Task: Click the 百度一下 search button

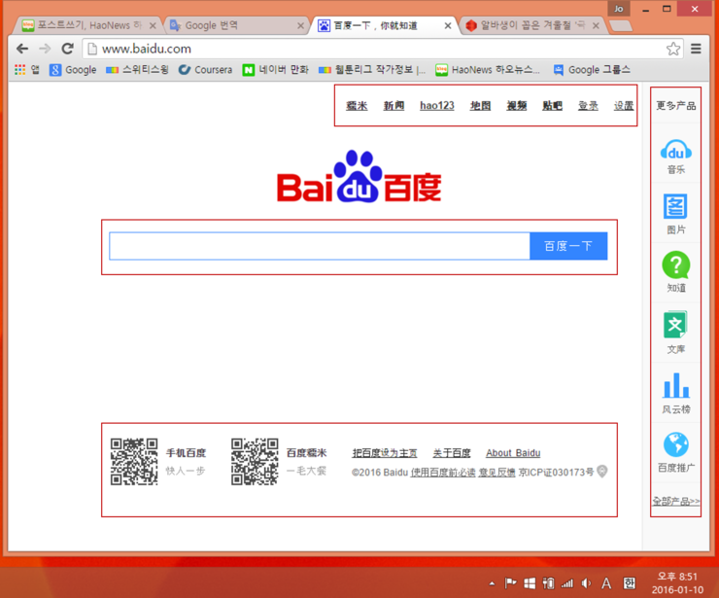Action: pyautogui.click(x=568, y=246)
